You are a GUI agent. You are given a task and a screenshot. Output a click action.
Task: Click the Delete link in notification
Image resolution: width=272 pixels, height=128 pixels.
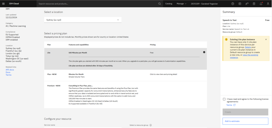coord(248,47)
